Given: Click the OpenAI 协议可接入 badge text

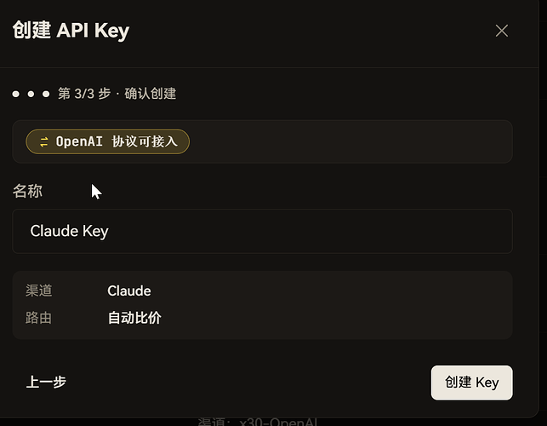Looking at the screenshot, I should point(117,141).
